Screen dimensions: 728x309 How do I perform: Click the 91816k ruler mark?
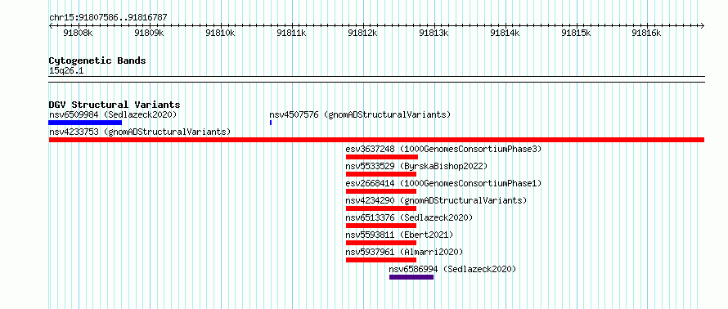(647, 34)
